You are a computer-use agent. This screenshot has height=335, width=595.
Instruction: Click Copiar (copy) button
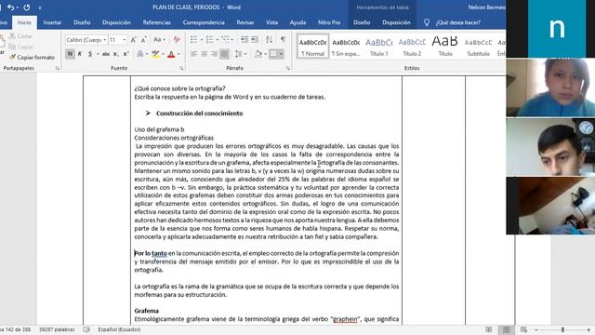[x=20, y=47]
